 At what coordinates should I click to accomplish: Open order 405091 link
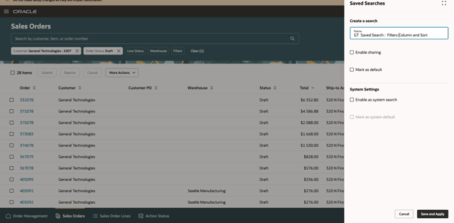tap(27, 191)
